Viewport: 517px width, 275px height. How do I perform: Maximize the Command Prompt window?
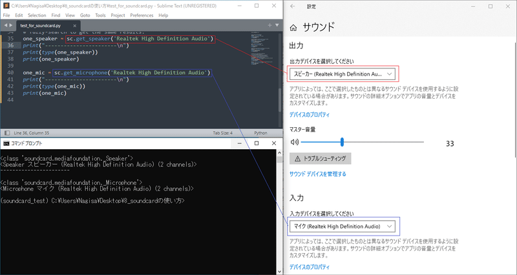click(x=257, y=143)
